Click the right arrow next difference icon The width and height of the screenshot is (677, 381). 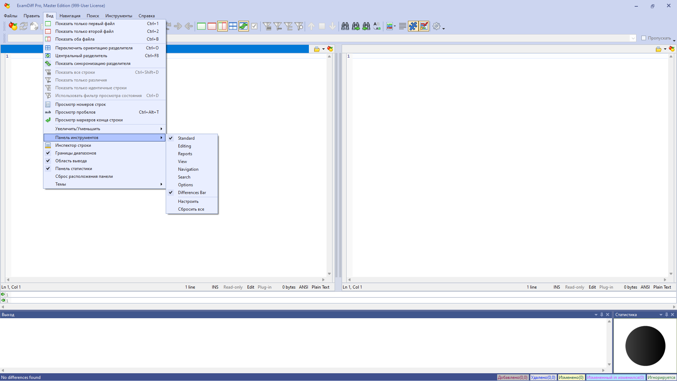coord(178,26)
